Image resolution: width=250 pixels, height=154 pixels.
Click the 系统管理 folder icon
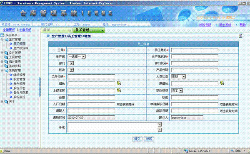click(7, 71)
